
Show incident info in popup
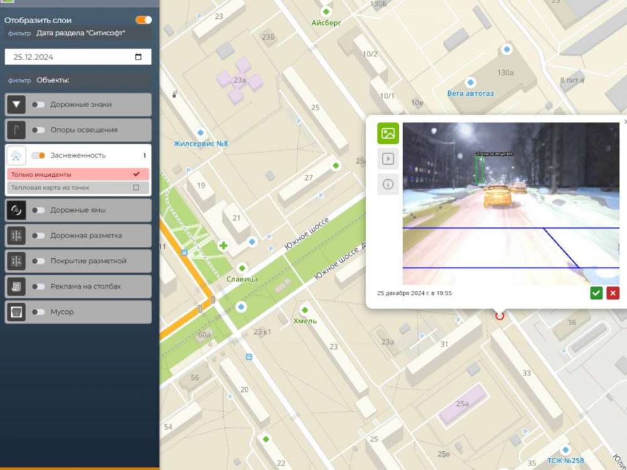point(388,184)
